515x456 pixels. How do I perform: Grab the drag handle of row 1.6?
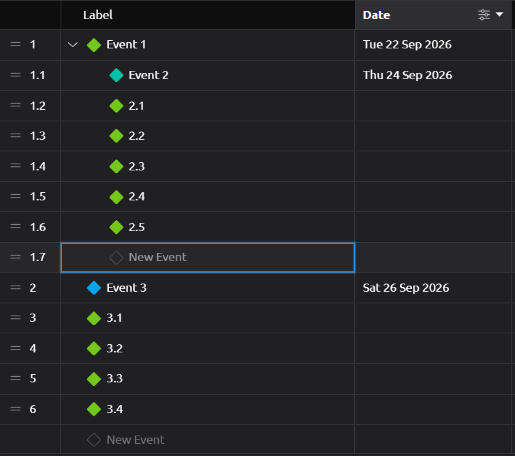coord(16,226)
